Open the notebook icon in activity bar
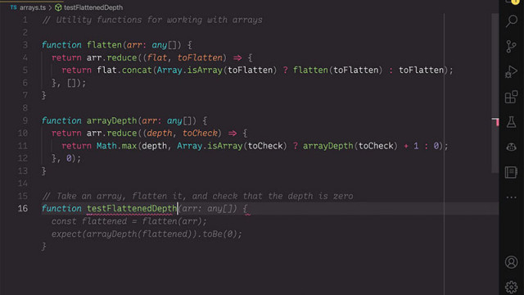Viewport: 524px width, 295px height. (x=511, y=172)
